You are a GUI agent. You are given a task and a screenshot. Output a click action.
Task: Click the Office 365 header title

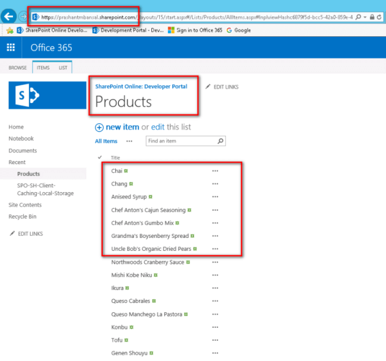(51, 47)
